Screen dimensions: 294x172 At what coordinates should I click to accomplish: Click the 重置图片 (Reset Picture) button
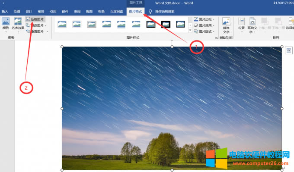37,31
